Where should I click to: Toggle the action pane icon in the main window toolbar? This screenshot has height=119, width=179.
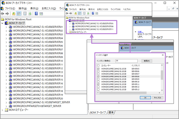click(x=41, y=14)
